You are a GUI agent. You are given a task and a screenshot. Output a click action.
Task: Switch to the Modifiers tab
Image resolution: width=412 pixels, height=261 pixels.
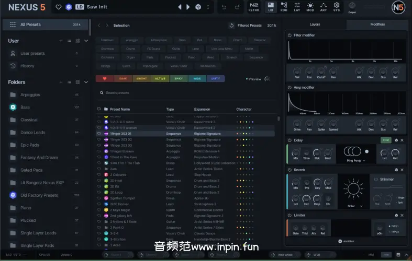[x=377, y=24]
